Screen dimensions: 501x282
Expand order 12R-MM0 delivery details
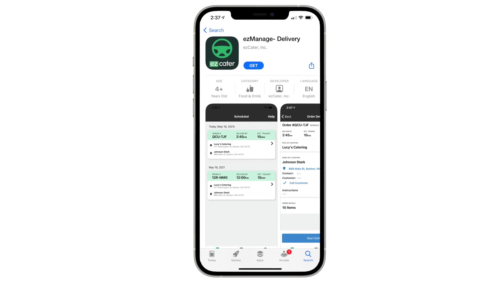272,184
